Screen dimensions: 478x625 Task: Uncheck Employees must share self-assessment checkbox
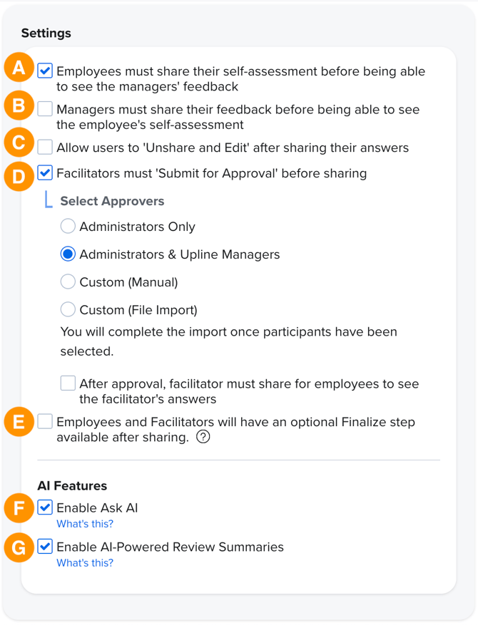45,71
